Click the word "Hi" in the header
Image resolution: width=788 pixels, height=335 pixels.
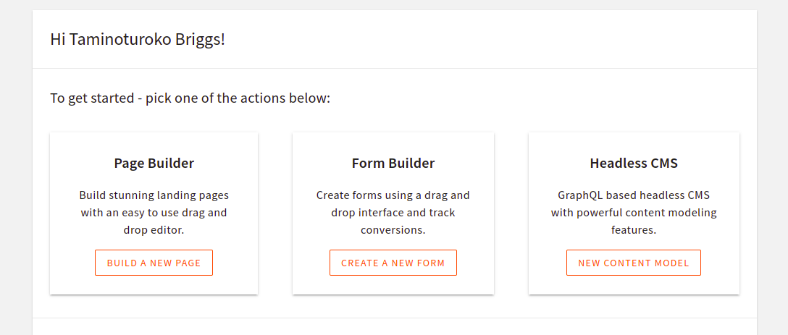(58, 39)
